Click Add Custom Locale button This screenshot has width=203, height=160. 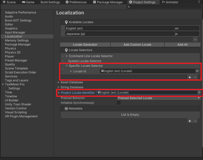tap(137, 45)
